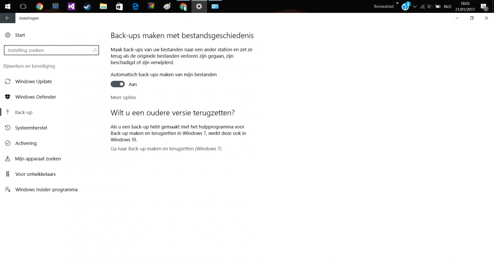Open File Explorer from the taskbar

tap(103, 6)
